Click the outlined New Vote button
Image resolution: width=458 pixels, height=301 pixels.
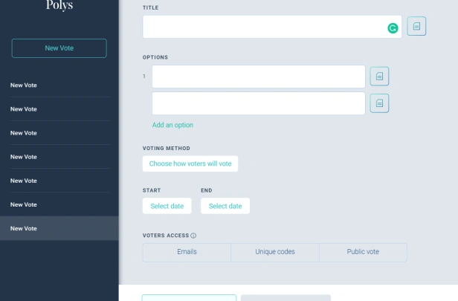[59, 48]
